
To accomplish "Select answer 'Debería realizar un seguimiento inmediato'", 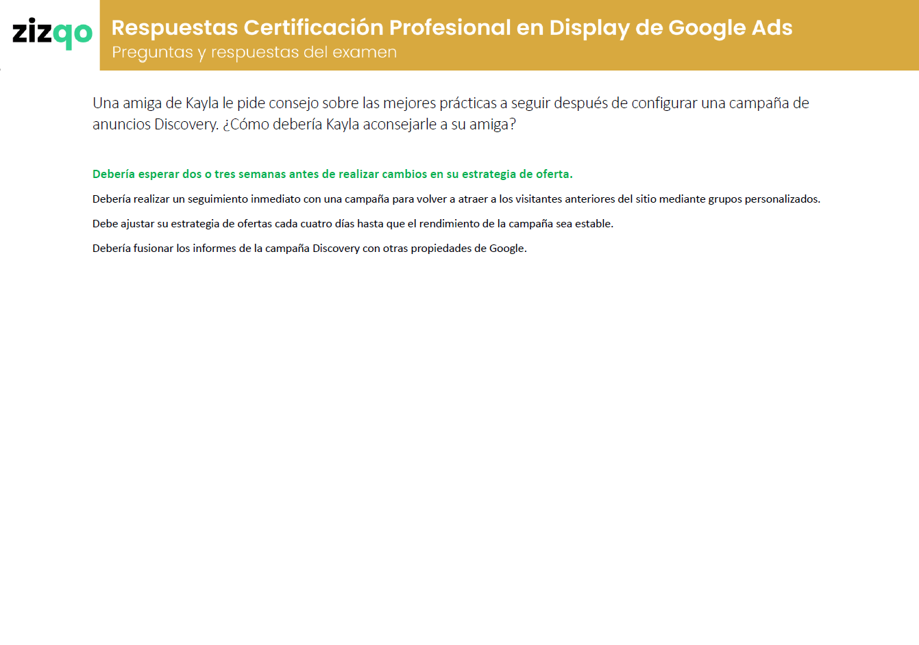I will (x=456, y=199).
